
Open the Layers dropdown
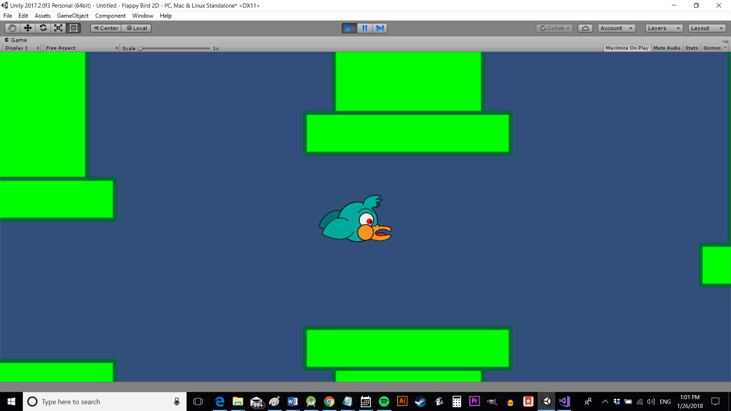664,28
